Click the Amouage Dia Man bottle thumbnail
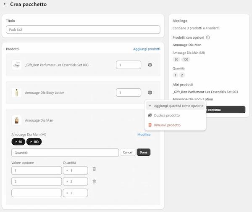This screenshot has height=212, width=252. click(x=16, y=120)
